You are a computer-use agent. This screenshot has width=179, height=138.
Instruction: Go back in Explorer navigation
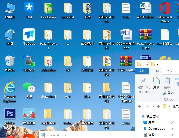[x=140, y=107]
